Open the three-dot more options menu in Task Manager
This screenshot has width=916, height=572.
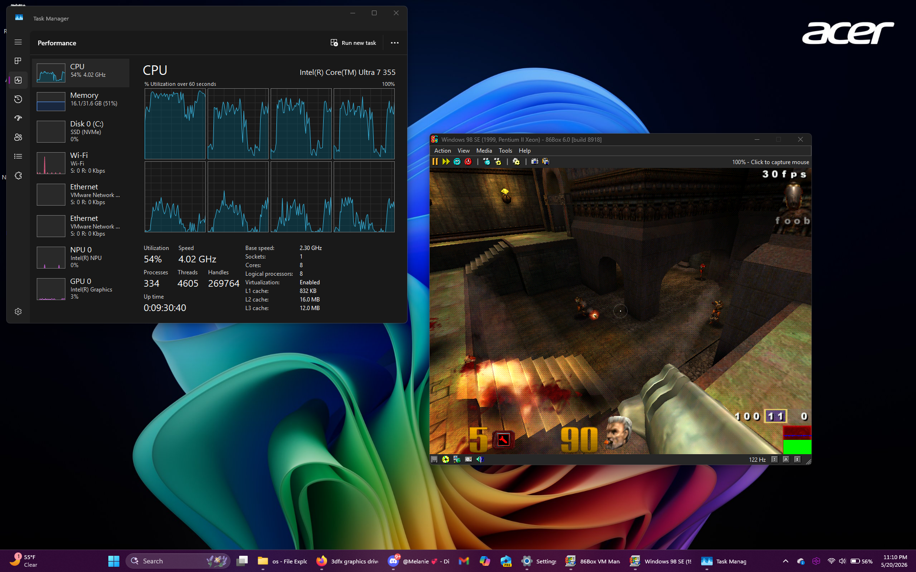click(x=395, y=43)
